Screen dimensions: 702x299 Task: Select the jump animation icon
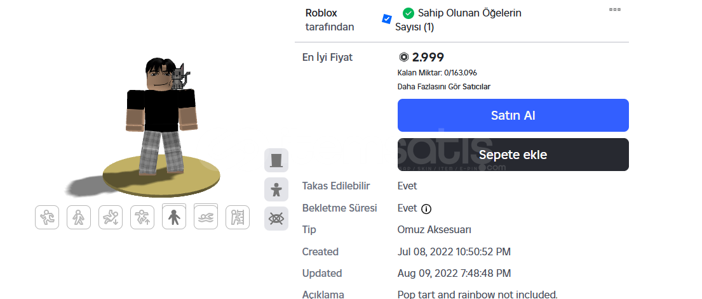point(142,217)
